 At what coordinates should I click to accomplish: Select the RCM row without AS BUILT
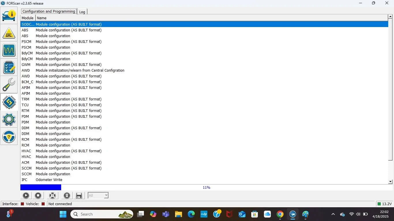point(204,145)
